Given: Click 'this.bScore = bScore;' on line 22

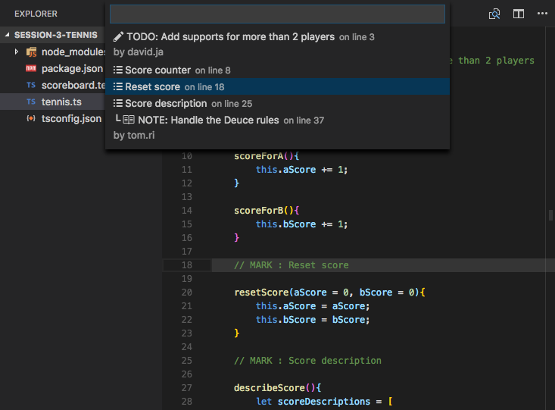Looking at the screenshot, I should tap(313, 320).
